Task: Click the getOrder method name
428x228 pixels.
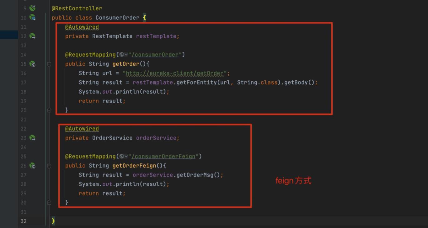Action: 126,64
